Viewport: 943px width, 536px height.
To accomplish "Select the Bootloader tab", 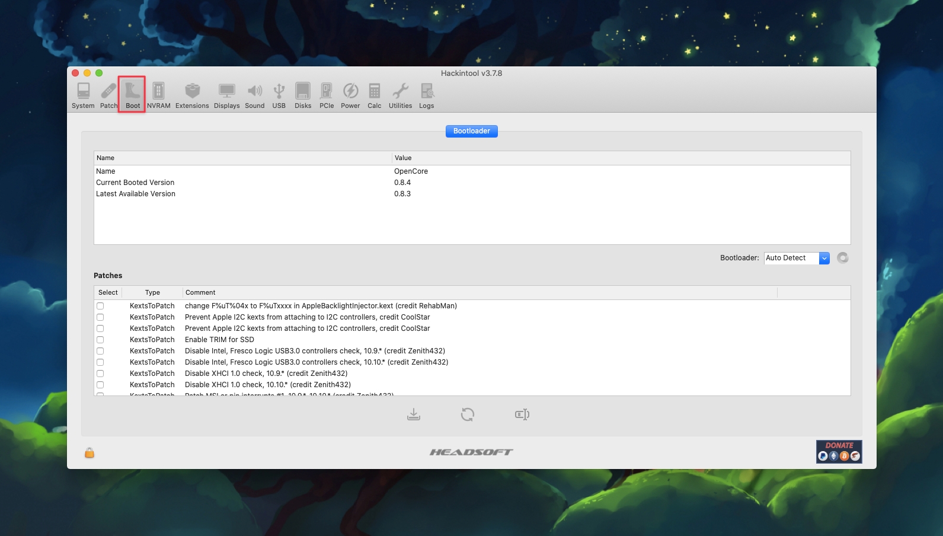I will coord(471,131).
